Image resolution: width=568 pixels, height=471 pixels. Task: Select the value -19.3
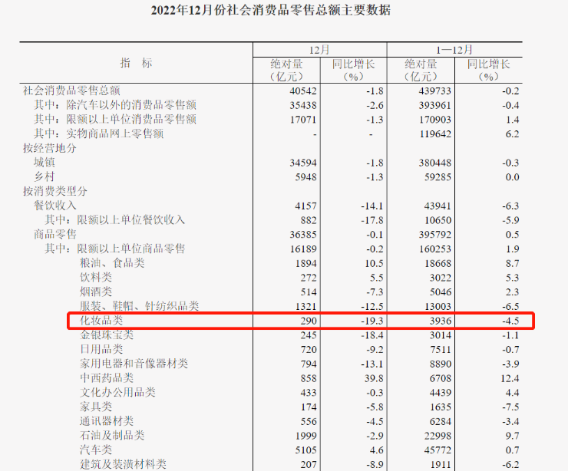[x=372, y=321]
